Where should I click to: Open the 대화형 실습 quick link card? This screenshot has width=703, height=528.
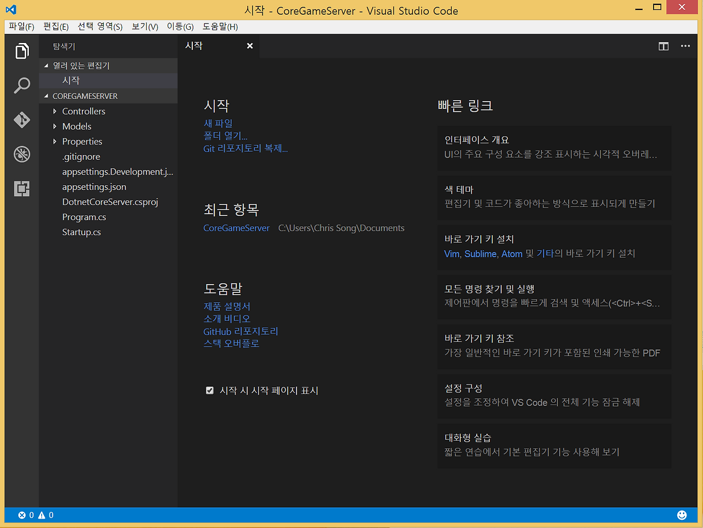[x=554, y=446]
